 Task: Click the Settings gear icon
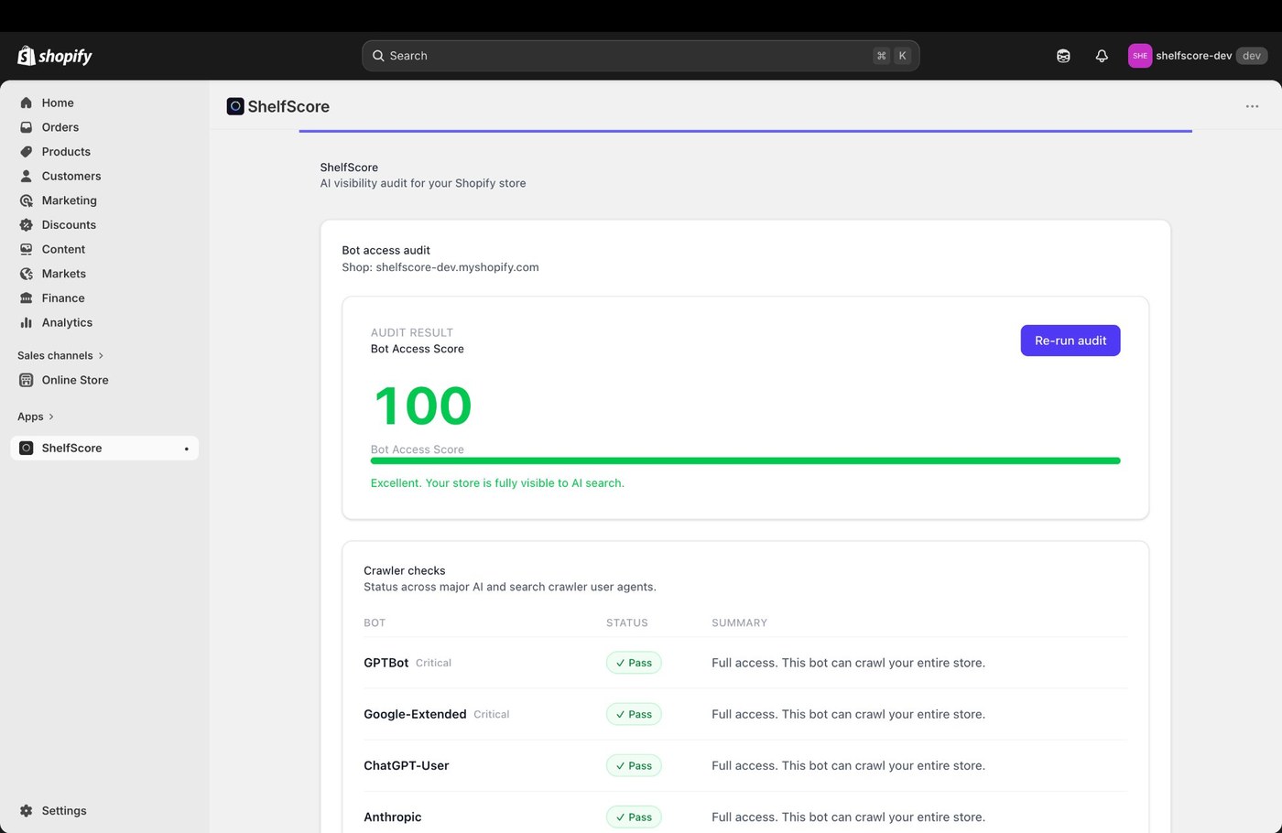[x=27, y=811]
